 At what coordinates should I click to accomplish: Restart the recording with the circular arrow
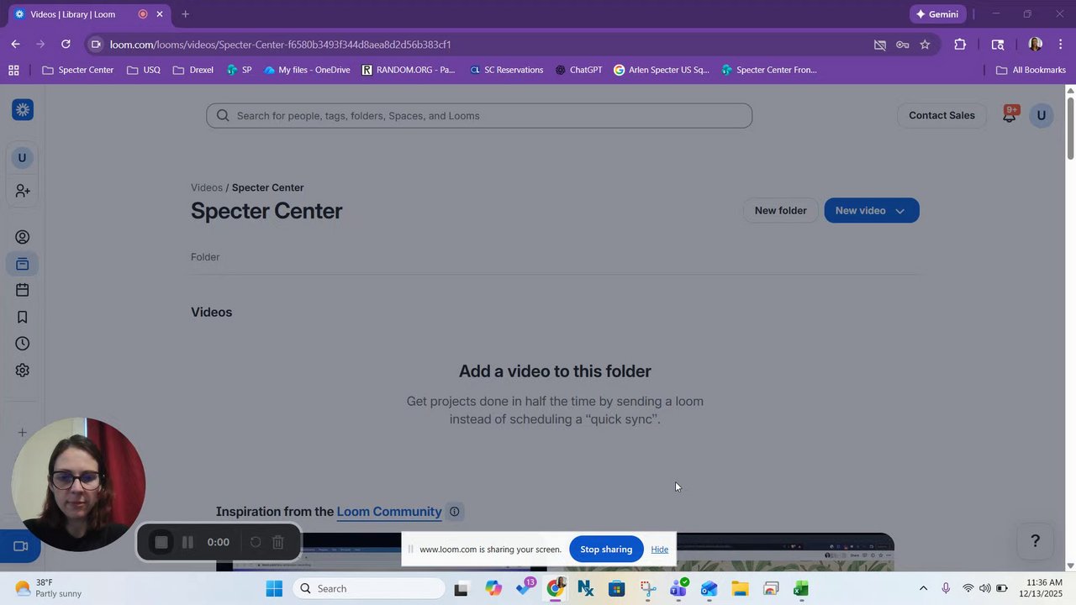click(x=256, y=543)
